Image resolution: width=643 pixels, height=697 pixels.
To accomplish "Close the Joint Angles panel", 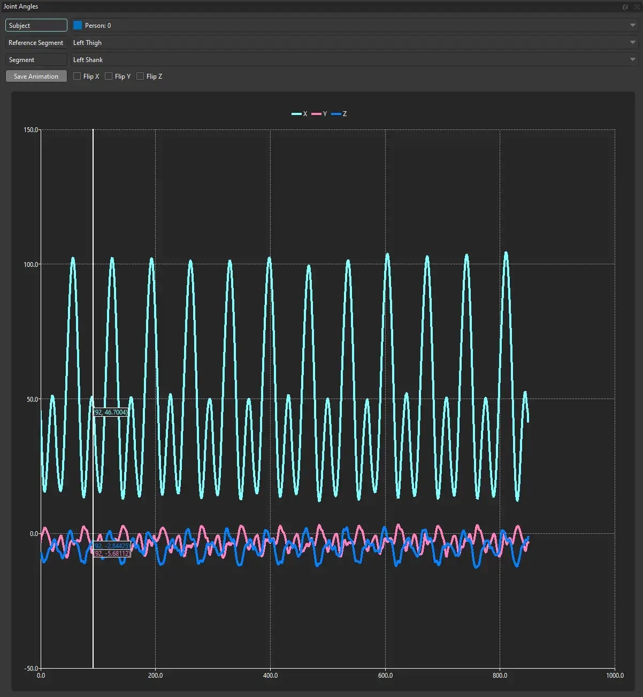I will click(x=637, y=7).
